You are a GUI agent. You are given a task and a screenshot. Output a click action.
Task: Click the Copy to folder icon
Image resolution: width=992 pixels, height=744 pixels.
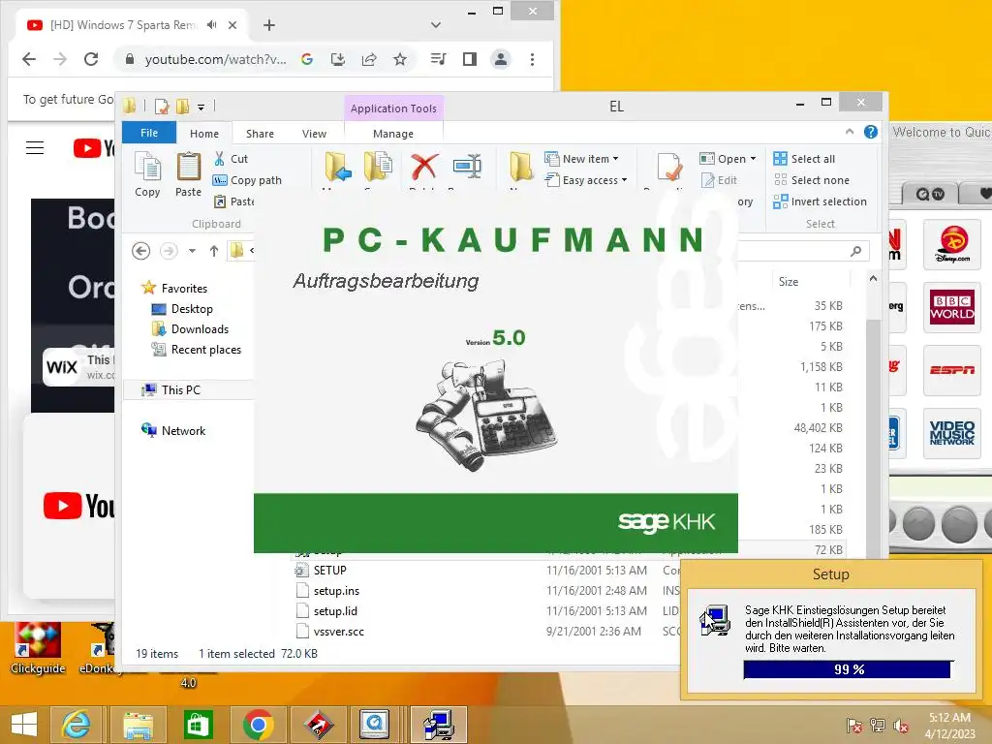[x=379, y=167]
